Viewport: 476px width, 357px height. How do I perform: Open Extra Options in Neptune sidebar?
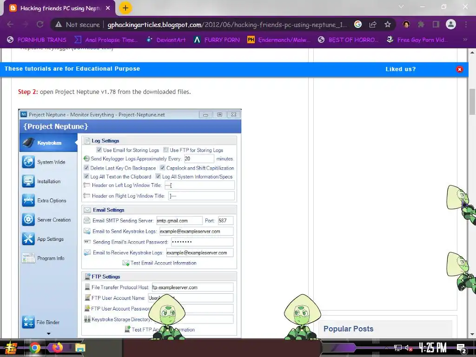tap(48, 200)
